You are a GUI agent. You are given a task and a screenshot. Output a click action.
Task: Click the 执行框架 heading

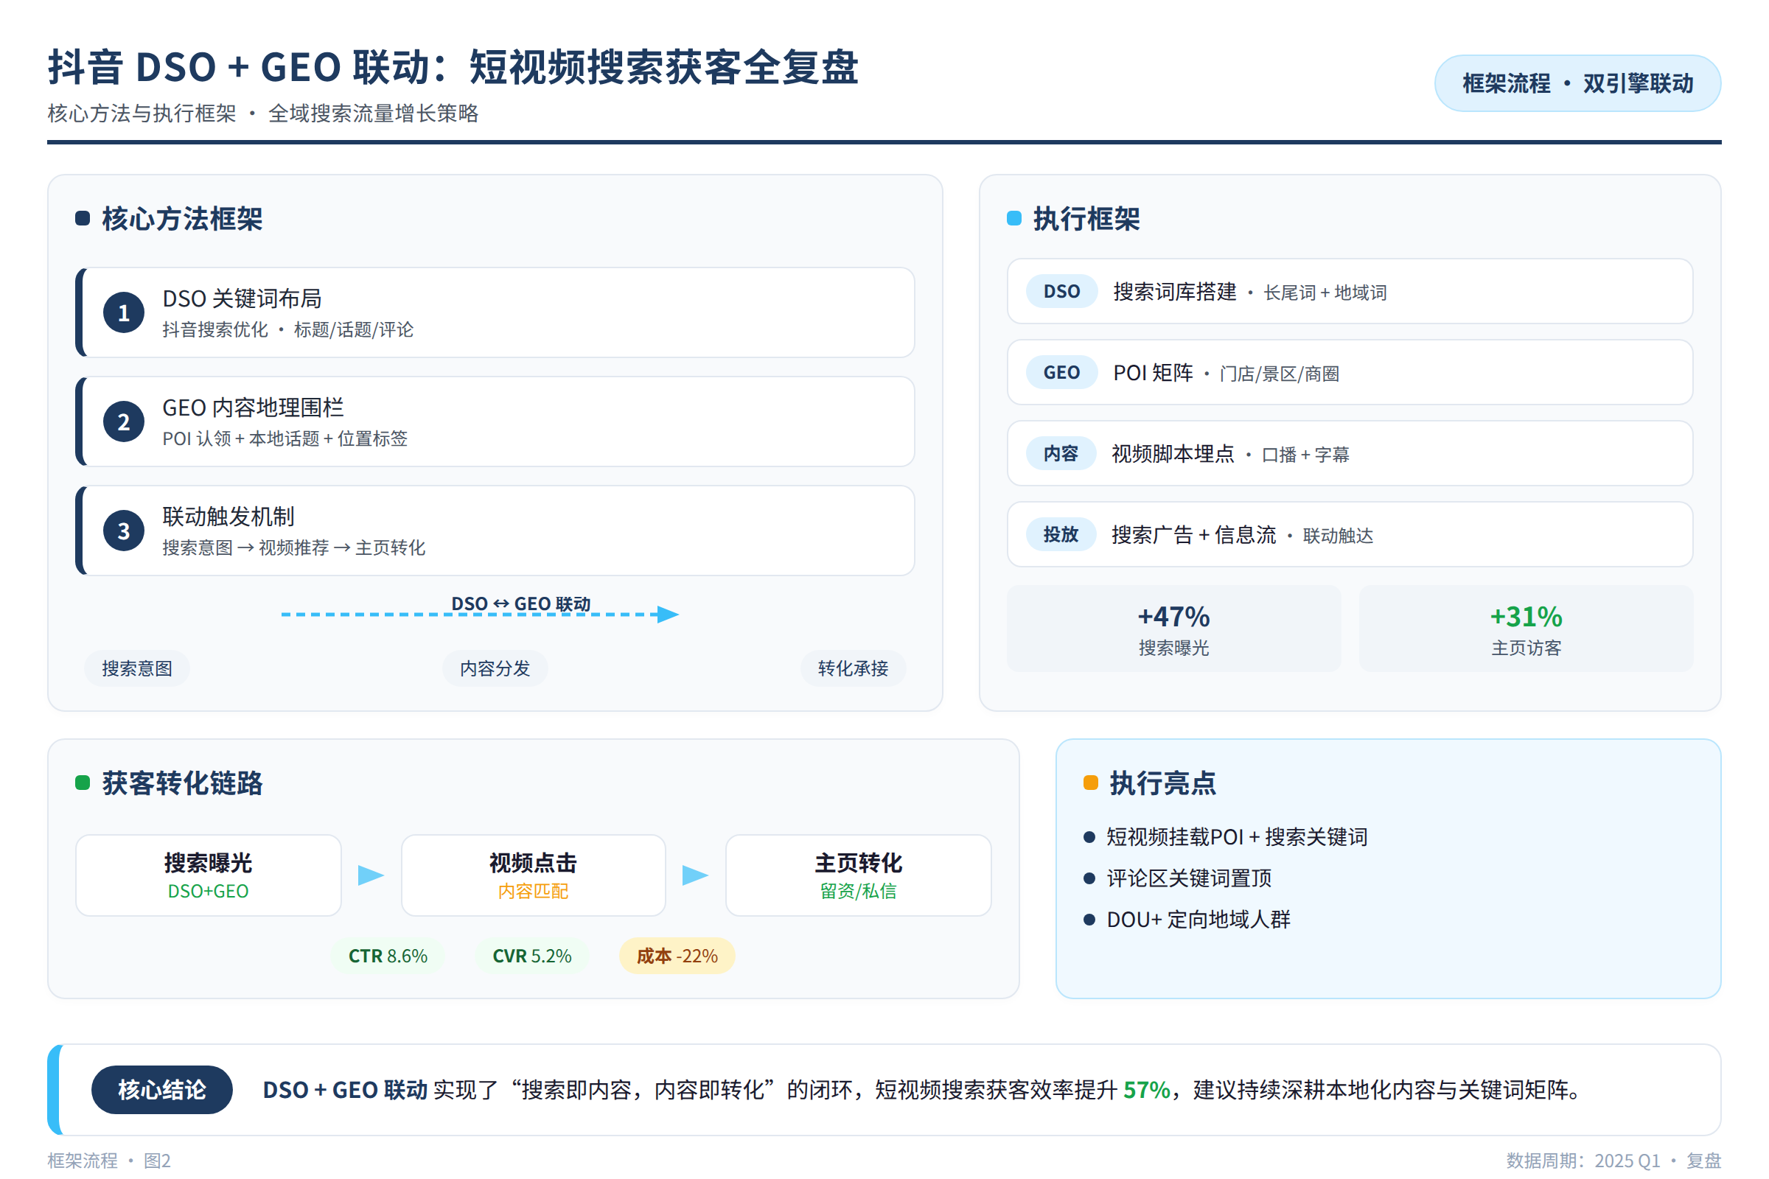click(x=1086, y=219)
